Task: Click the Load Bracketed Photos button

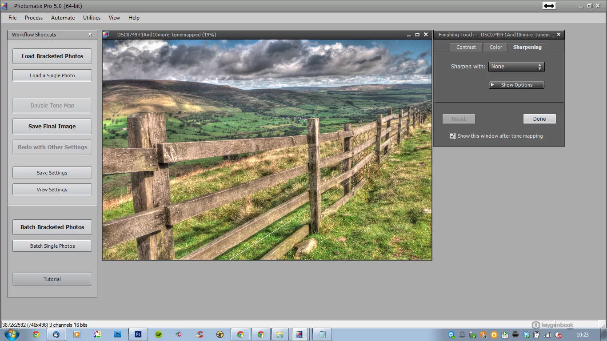Action: coord(52,56)
